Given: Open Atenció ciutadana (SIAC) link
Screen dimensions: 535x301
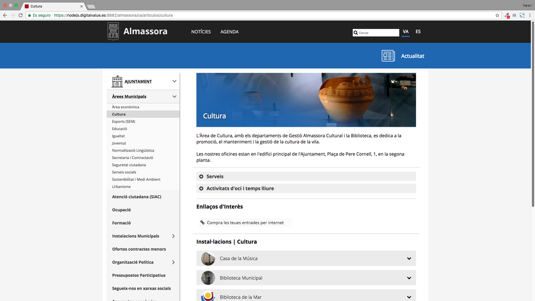Looking at the screenshot, I should click(136, 197).
